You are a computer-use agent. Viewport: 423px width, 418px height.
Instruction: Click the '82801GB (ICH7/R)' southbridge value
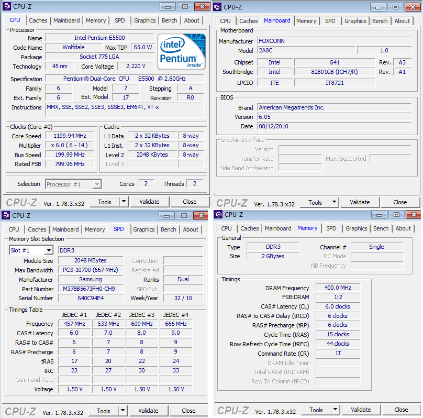[335, 72]
